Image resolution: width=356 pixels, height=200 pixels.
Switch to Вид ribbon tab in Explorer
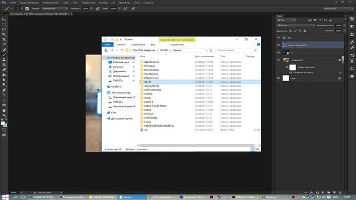(x=153, y=44)
